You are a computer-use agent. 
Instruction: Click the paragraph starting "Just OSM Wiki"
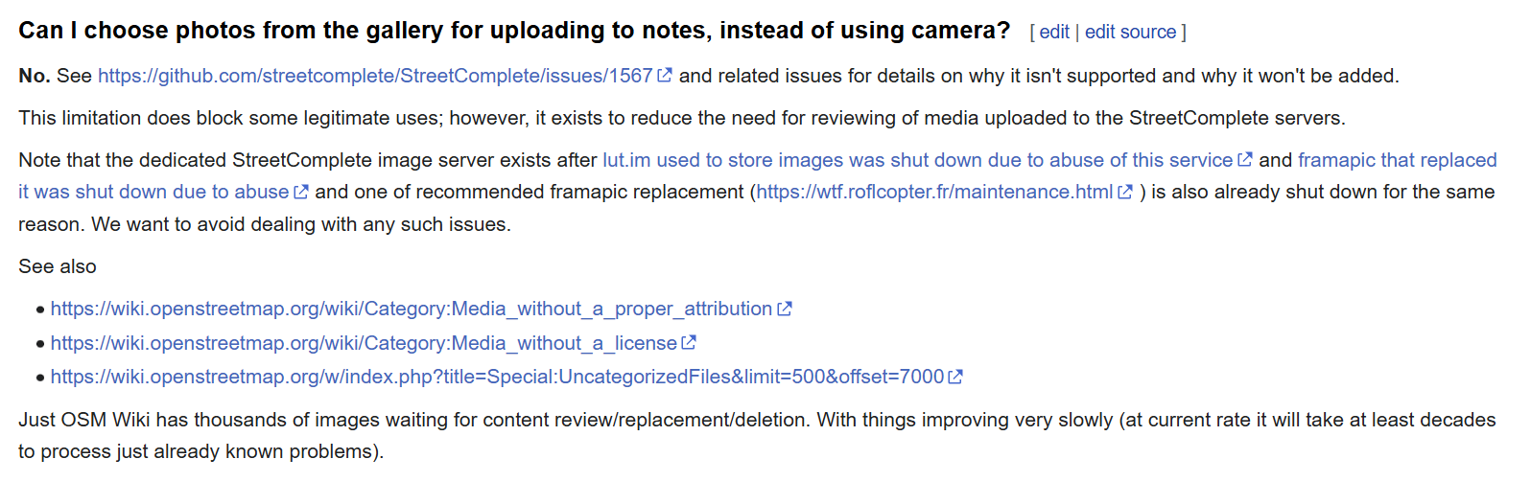pos(757,435)
